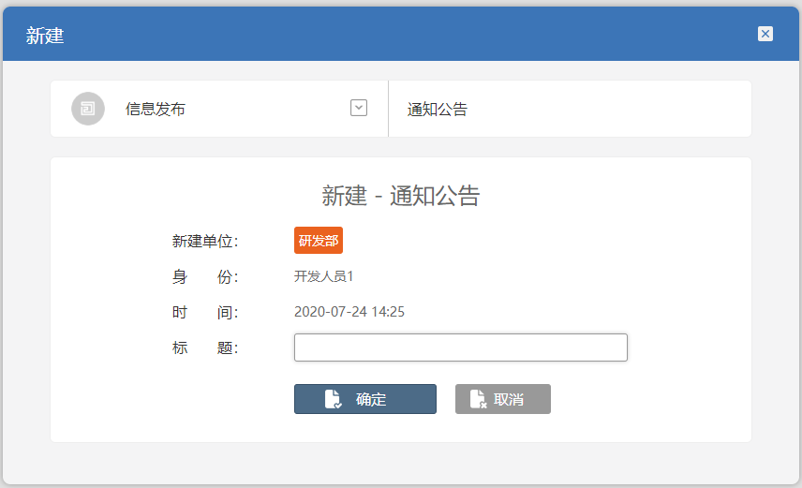The height and width of the screenshot is (488, 802).
Task: Click the 身份 field label
Action: point(205,277)
